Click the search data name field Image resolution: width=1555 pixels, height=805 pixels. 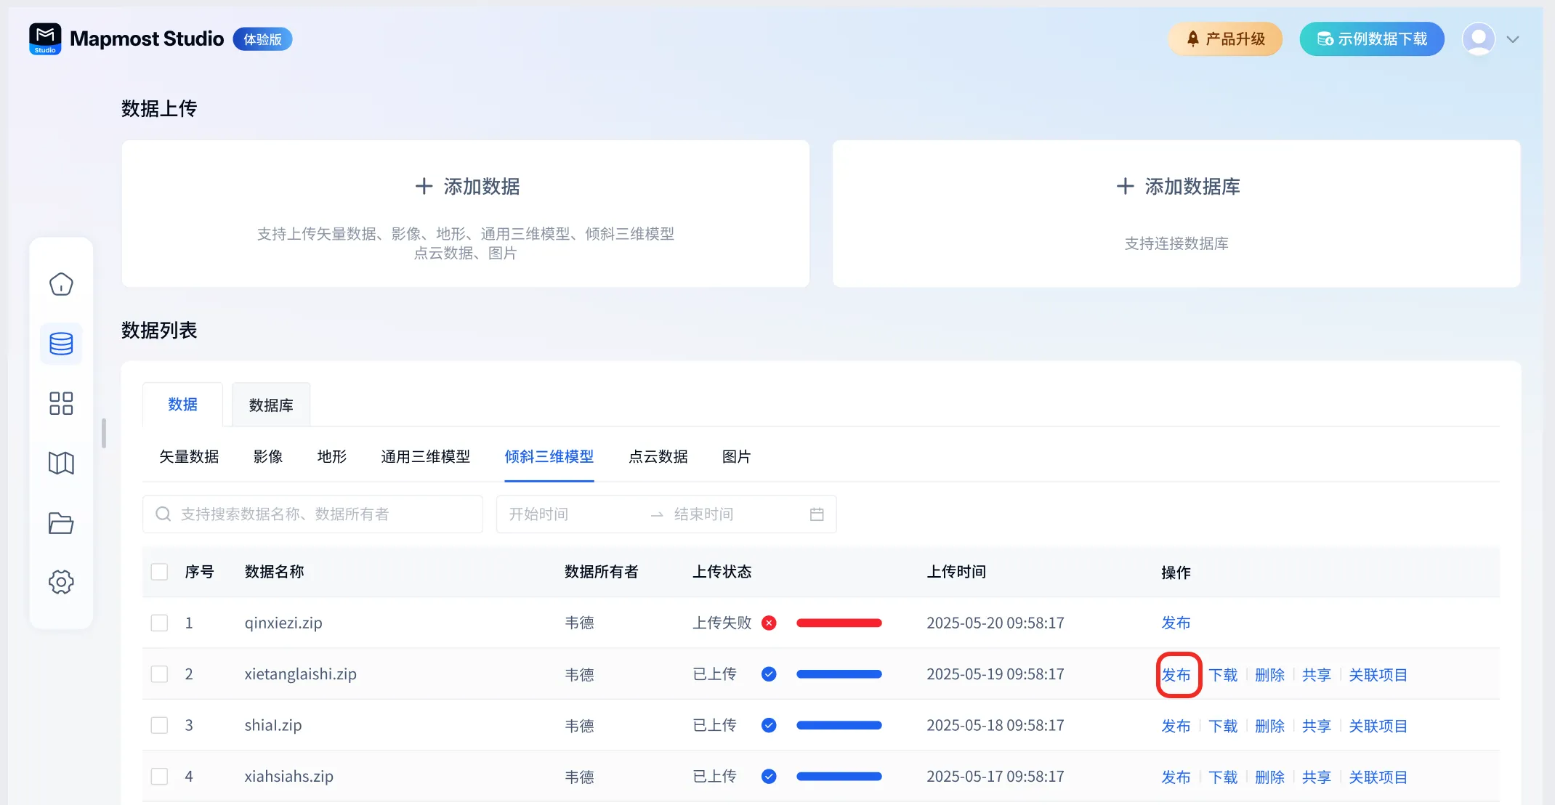[x=320, y=514]
